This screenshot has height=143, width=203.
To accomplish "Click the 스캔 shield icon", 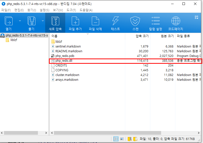I will pos(135,21).
